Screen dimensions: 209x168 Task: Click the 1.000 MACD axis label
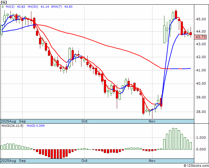click(201, 138)
